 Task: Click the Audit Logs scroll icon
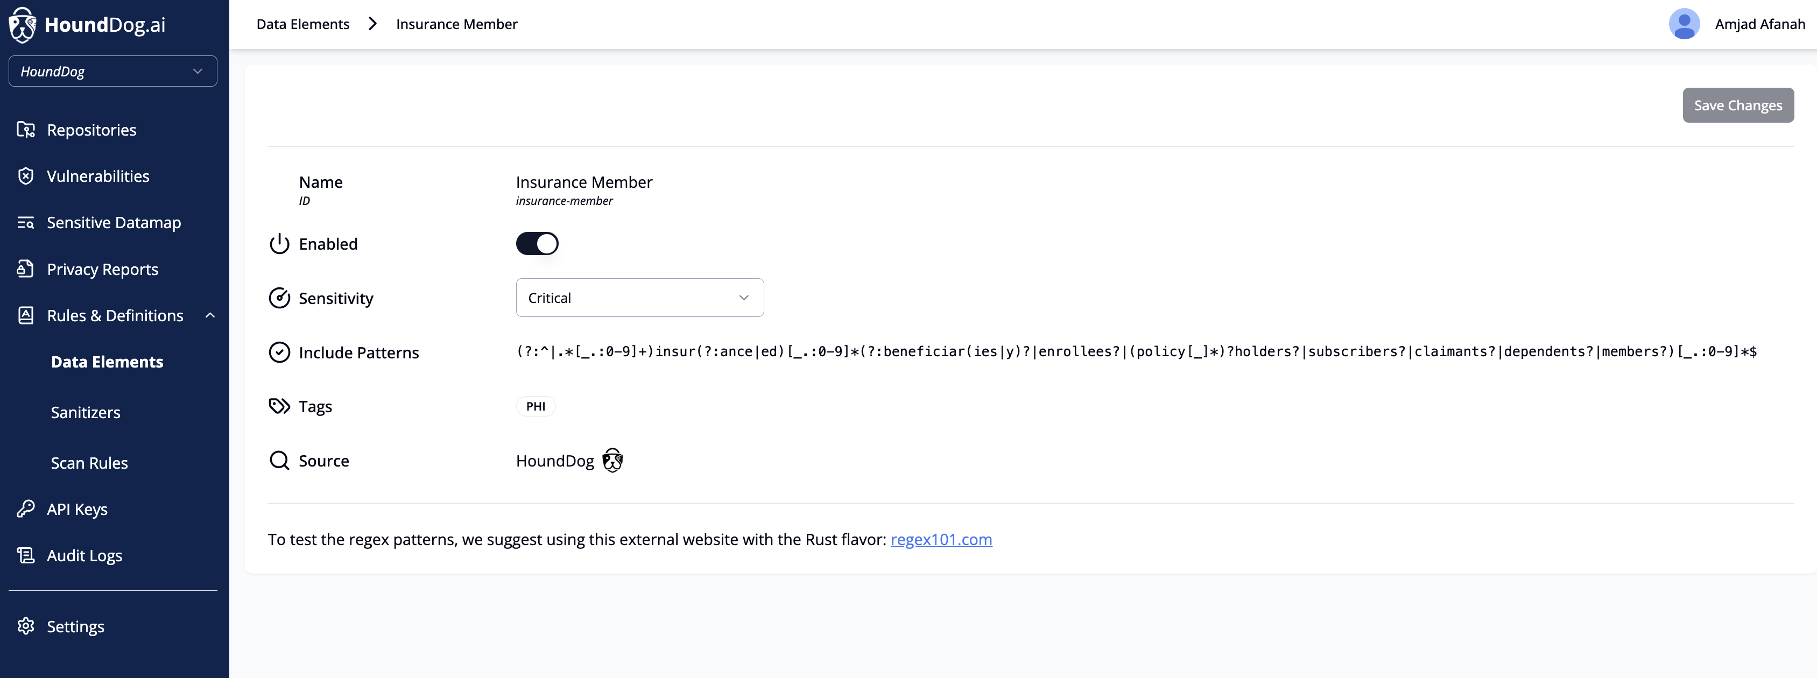(x=26, y=555)
